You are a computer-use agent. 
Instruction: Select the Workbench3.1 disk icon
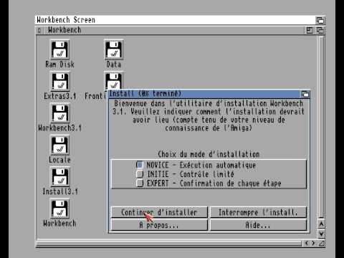coord(59,113)
